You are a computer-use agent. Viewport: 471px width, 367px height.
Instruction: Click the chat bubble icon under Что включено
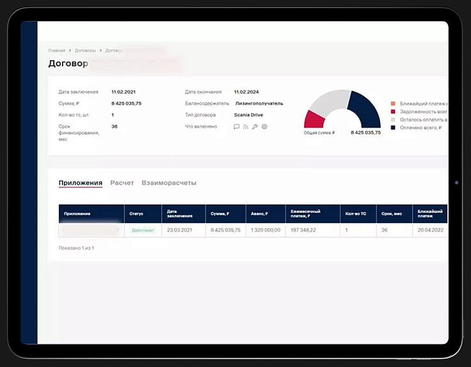pyautogui.click(x=236, y=127)
